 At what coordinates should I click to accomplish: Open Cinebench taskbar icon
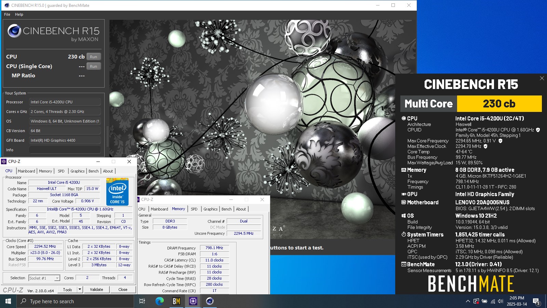click(210, 301)
